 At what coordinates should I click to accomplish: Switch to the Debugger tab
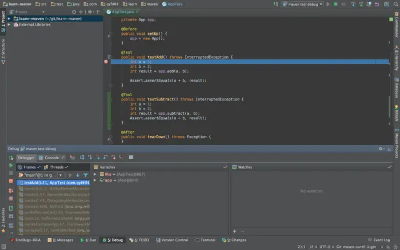[x=26, y=158]
